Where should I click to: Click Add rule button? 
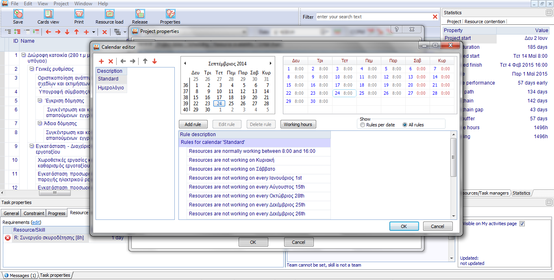[x=193, y=124]
